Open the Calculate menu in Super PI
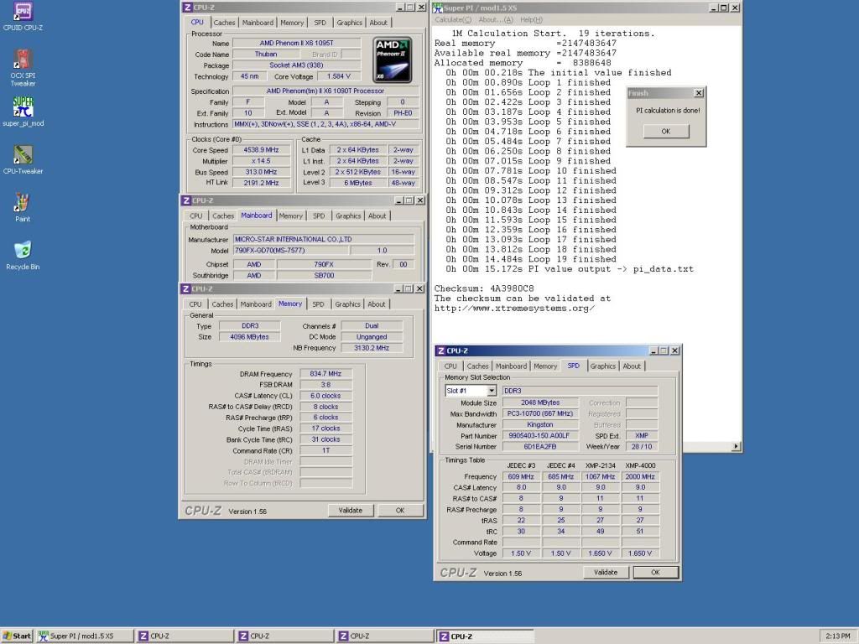Image resolution: width=859 pixels, height=644 pixels. [x=453, y=19]
